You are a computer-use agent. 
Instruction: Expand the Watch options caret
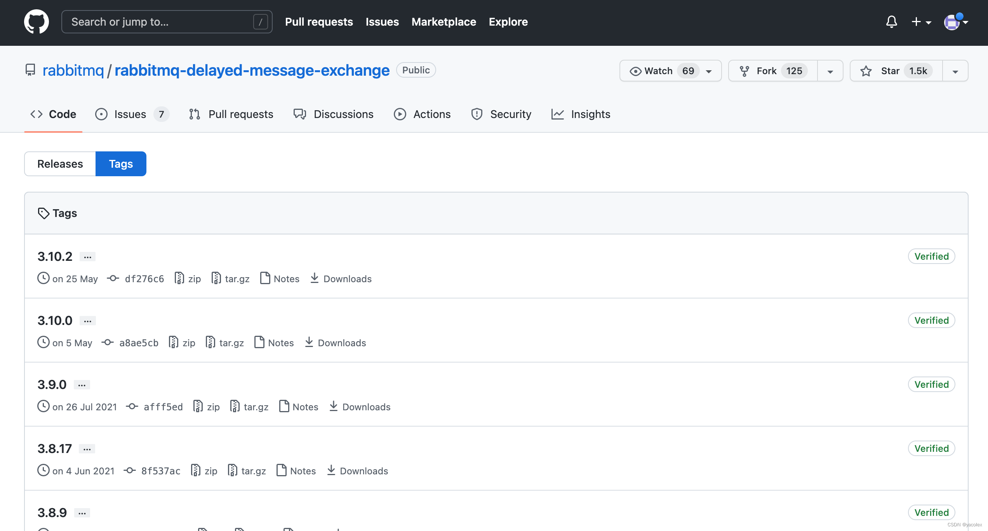709,71
